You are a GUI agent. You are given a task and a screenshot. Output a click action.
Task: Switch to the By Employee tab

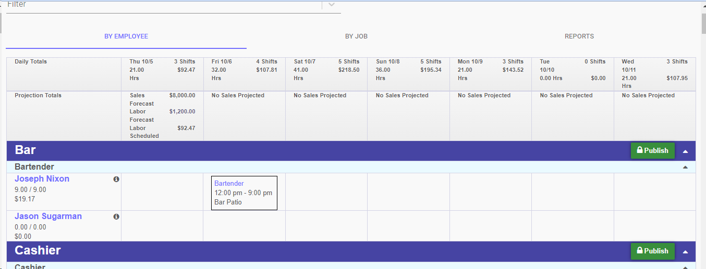click(126, 36)
